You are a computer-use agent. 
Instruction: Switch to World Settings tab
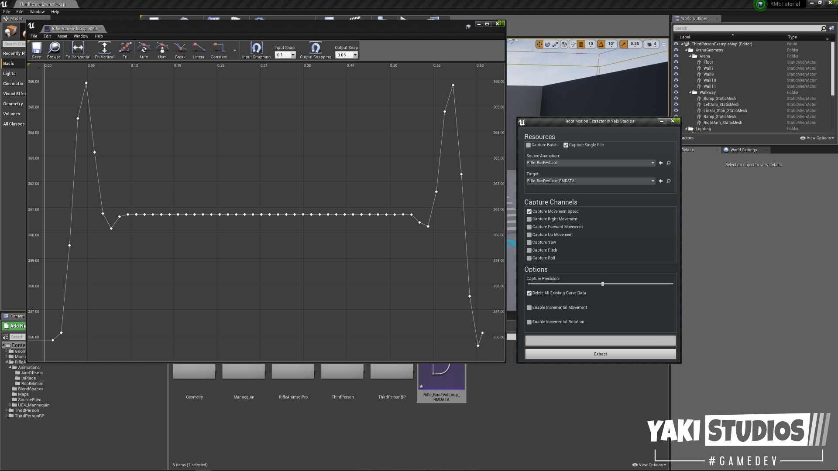click(743, 150)
